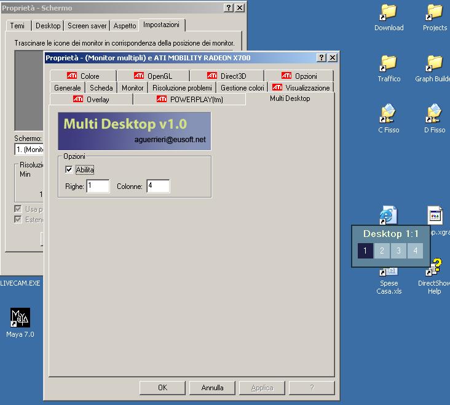Switch to desktop 3 in Desktop switcher
The width and height of the screenshot is (450, 405).
point(398,251)
